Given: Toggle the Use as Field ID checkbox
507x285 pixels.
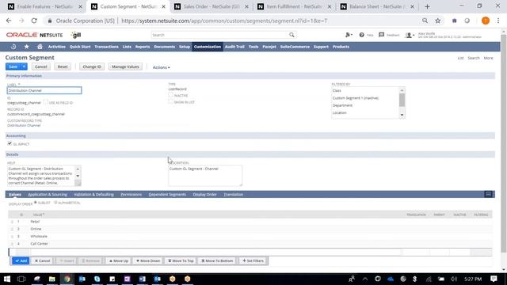Looking at the screenshot, I should tap(46, 102).
